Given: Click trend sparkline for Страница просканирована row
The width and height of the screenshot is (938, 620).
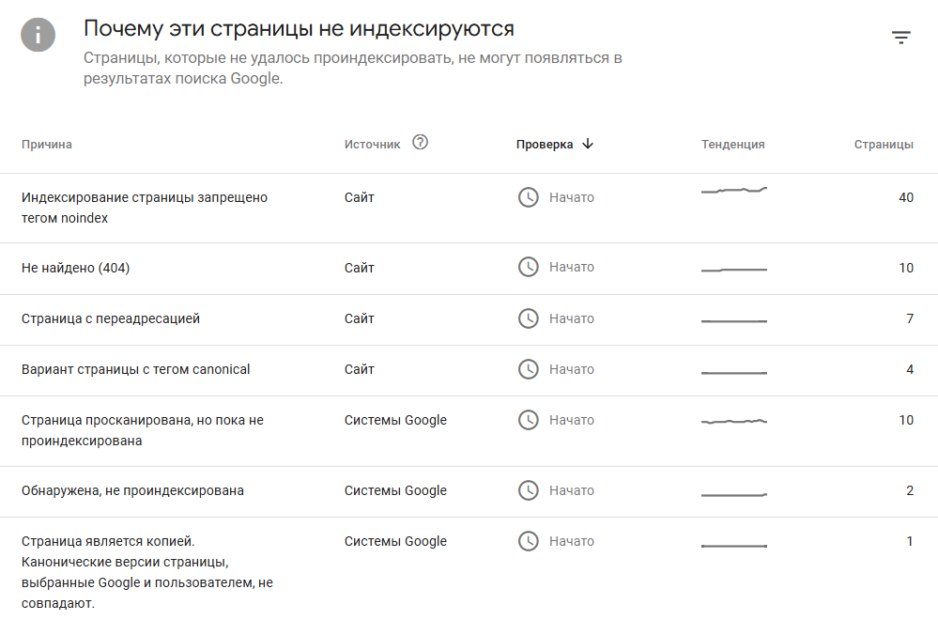Looking at the screenshot, I should click(734, 422).
